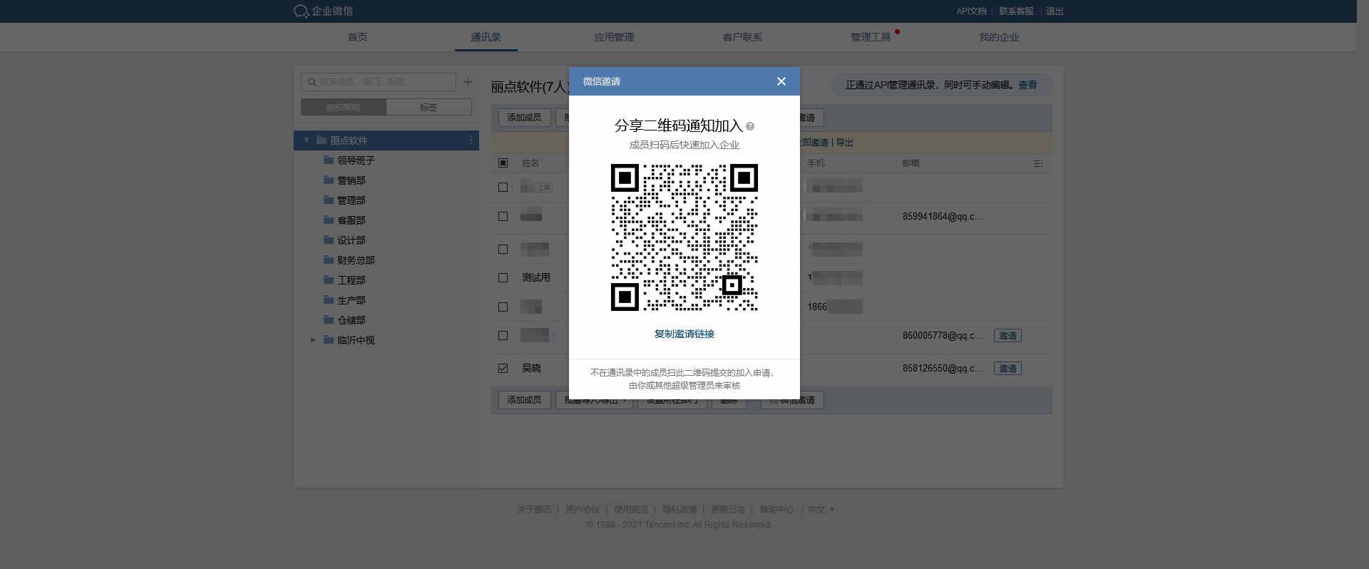The image size is (1369, 569).
Task: Open the 用户协议 footer link
Action: click(x=583, y=510)
